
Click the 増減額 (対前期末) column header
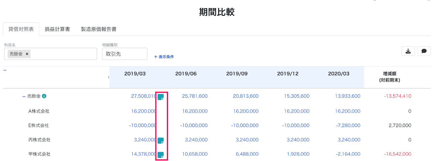[x=390, y=77]
